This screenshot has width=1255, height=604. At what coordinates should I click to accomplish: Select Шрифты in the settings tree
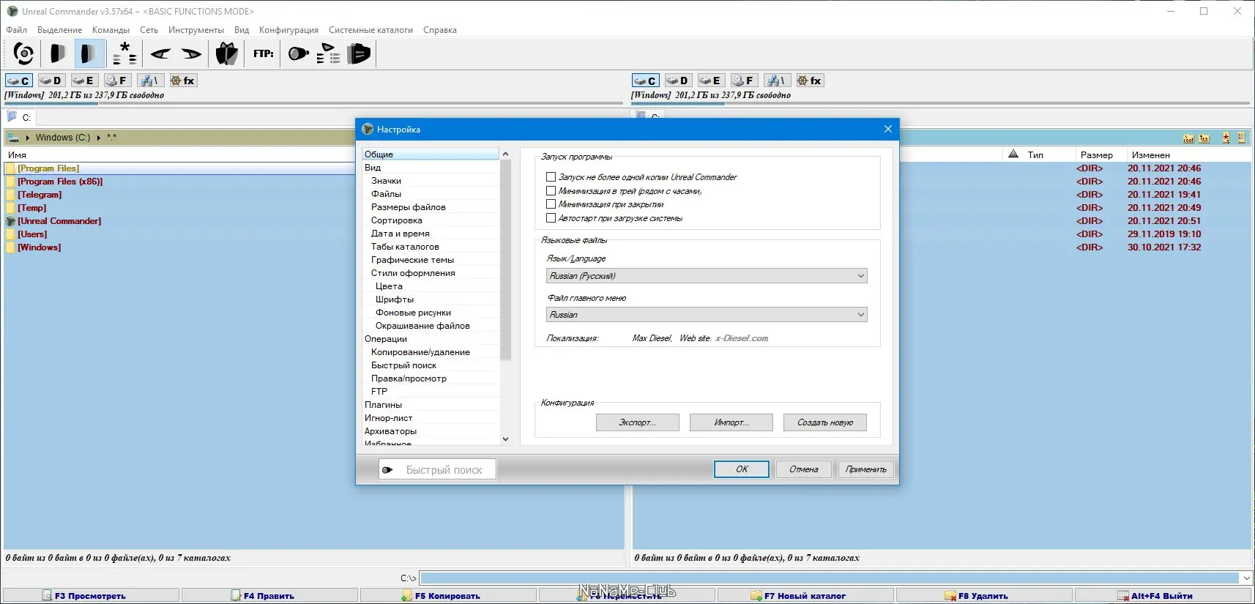click(x=395, y=299)
